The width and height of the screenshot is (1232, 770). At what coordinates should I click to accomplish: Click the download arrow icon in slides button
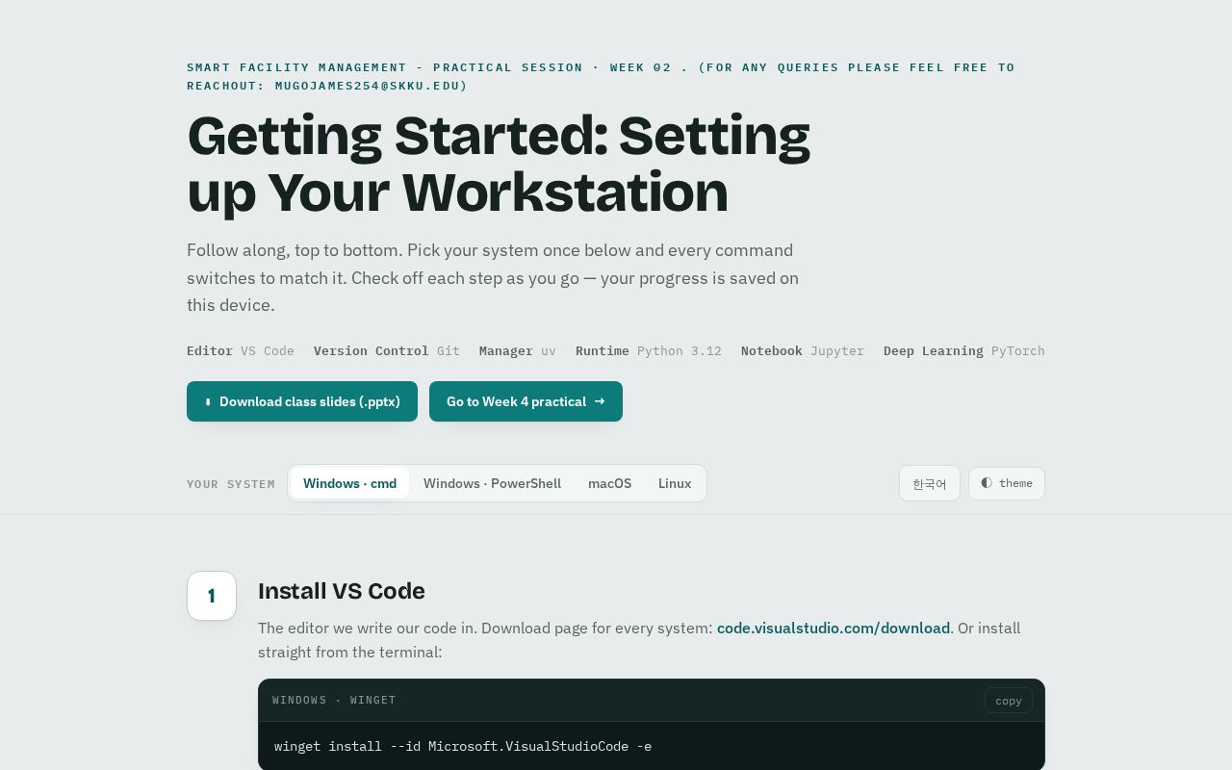[208, 401]
